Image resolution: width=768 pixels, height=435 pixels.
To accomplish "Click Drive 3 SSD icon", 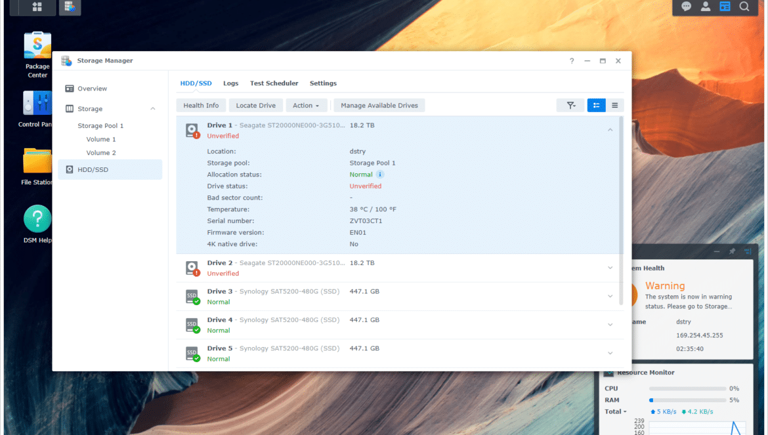I will 192,297.
